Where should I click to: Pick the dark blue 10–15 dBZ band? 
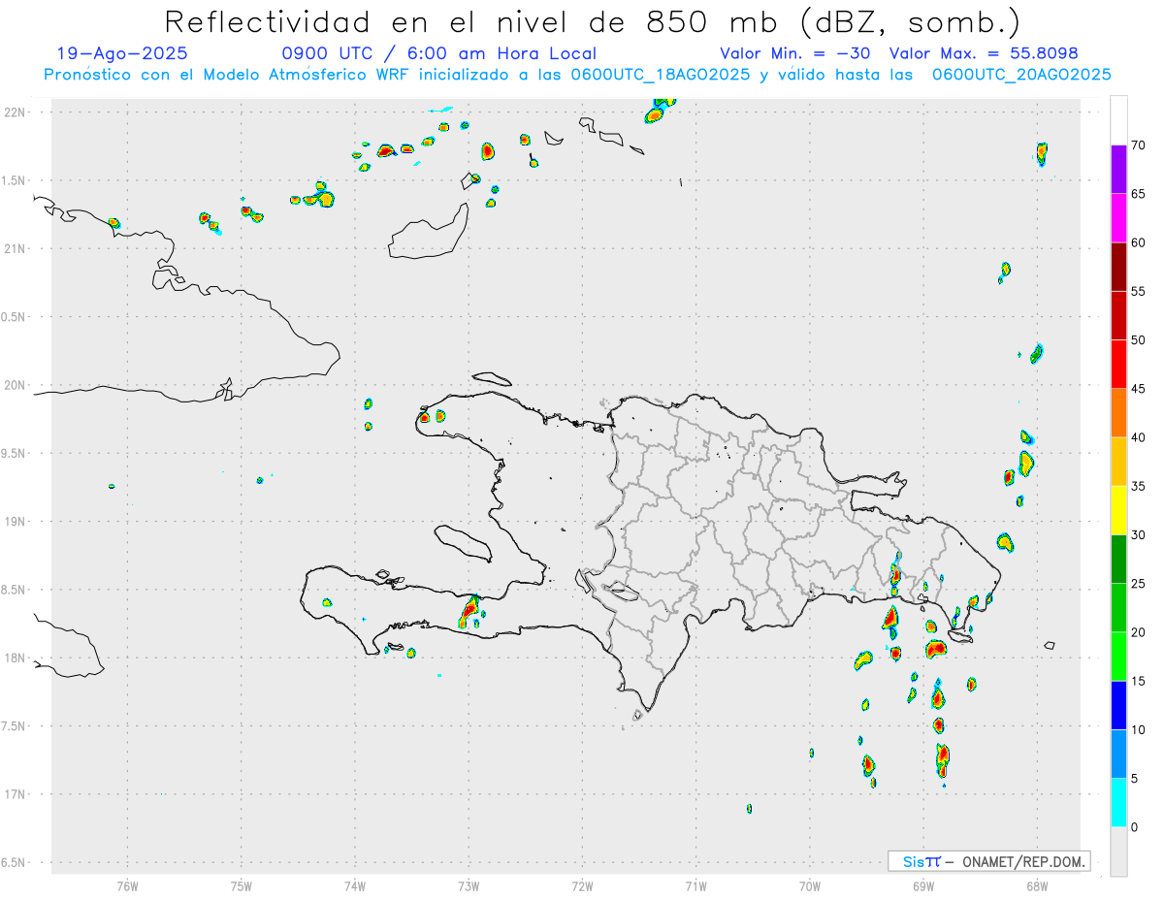[x=1118, y=705]
